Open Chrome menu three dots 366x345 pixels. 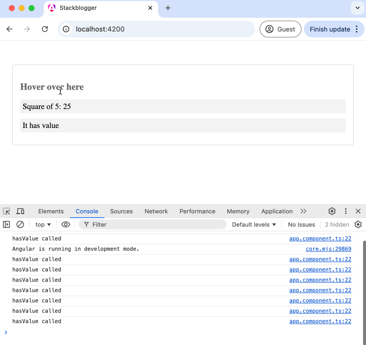tap(357, 29)
